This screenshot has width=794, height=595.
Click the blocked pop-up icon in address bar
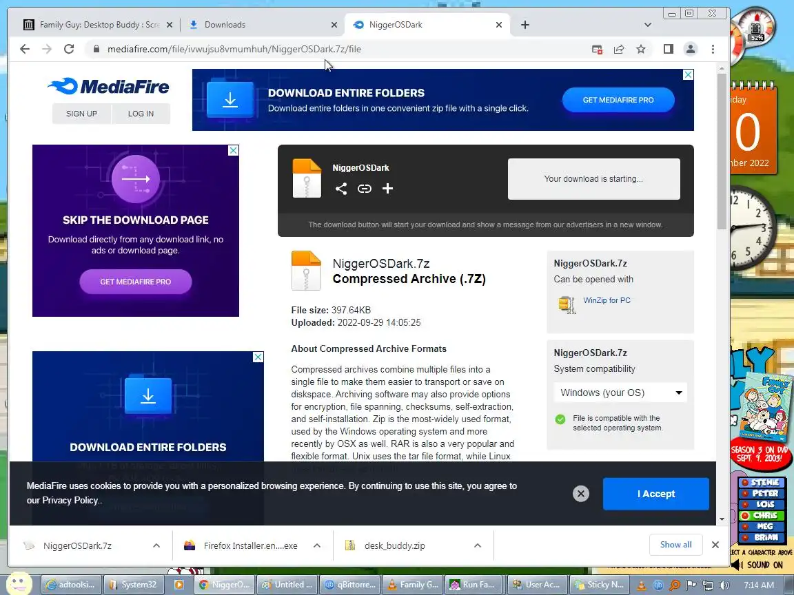(x=597, y=49)
